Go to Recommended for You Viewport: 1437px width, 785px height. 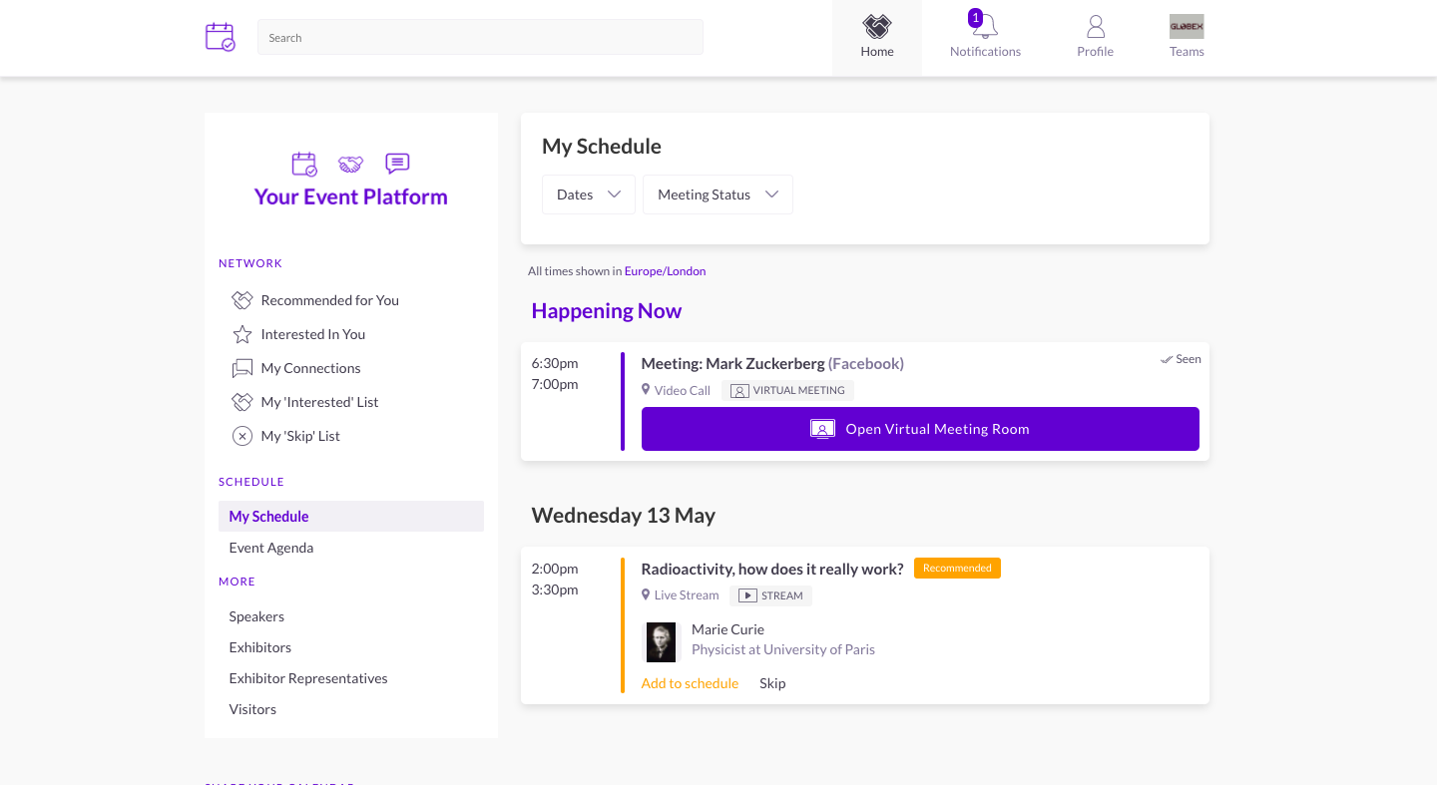329,300
